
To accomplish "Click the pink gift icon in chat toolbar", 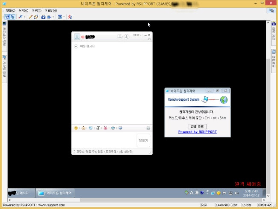I will 106,128.
